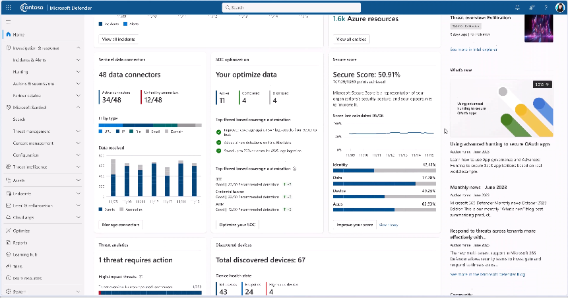Expand the Cloud apps chevron

point(79,217)
